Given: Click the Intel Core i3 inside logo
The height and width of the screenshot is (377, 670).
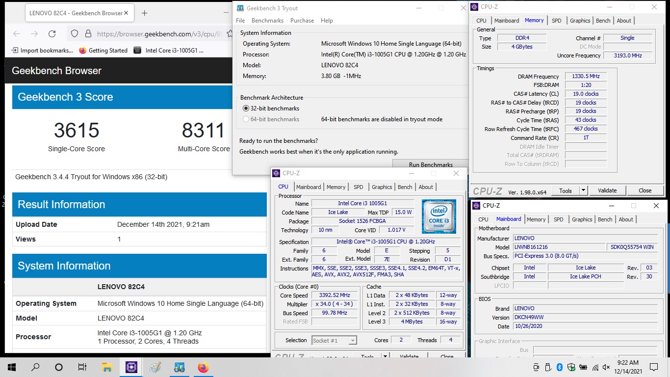Looking at the screenshot, I should (439, 216).
